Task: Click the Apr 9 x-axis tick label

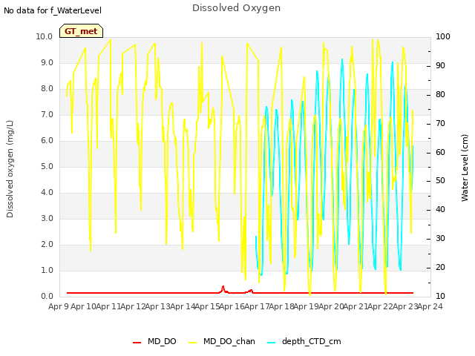Action: pyautogui.click(x=59, y=306)
